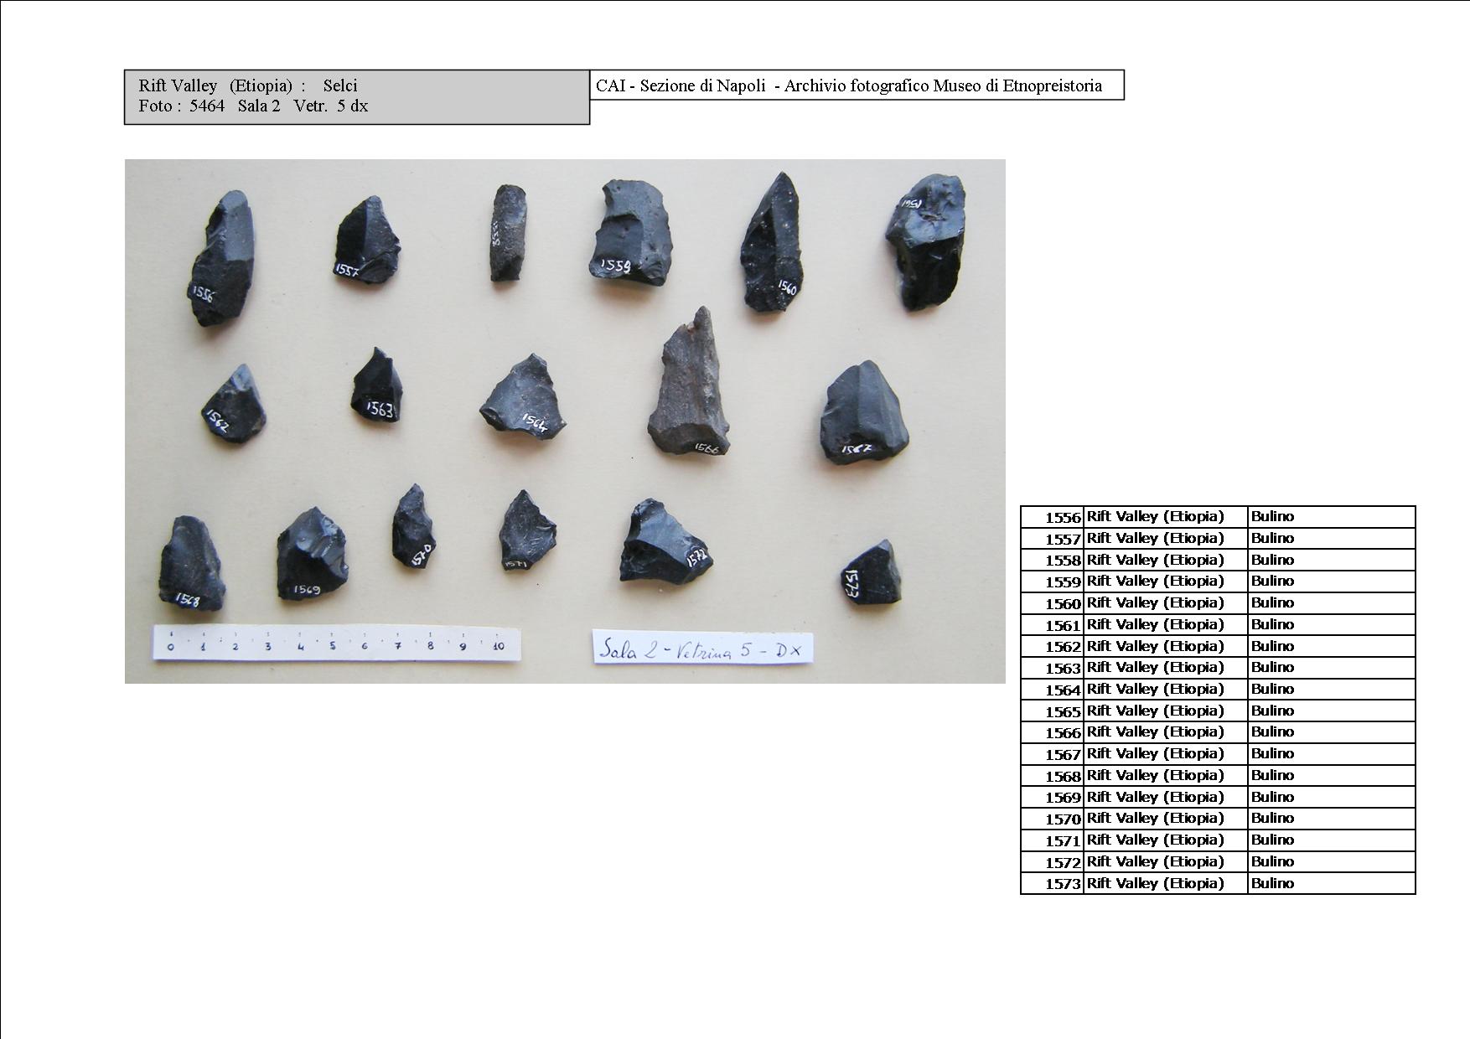Select the stone tool labeled 1569 in the photo
Image resolution: width=1470 pixels, height=1039 pixels.
click(313, 554)
